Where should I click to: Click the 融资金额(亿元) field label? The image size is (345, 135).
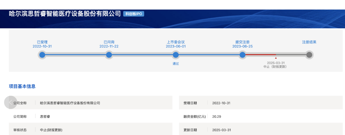[x=194, y=116]
